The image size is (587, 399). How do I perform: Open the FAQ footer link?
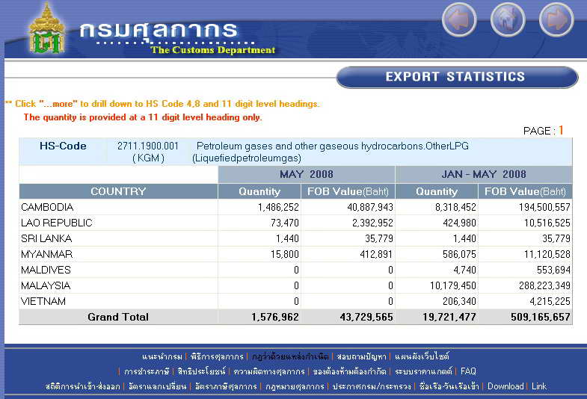click(468, 371)
